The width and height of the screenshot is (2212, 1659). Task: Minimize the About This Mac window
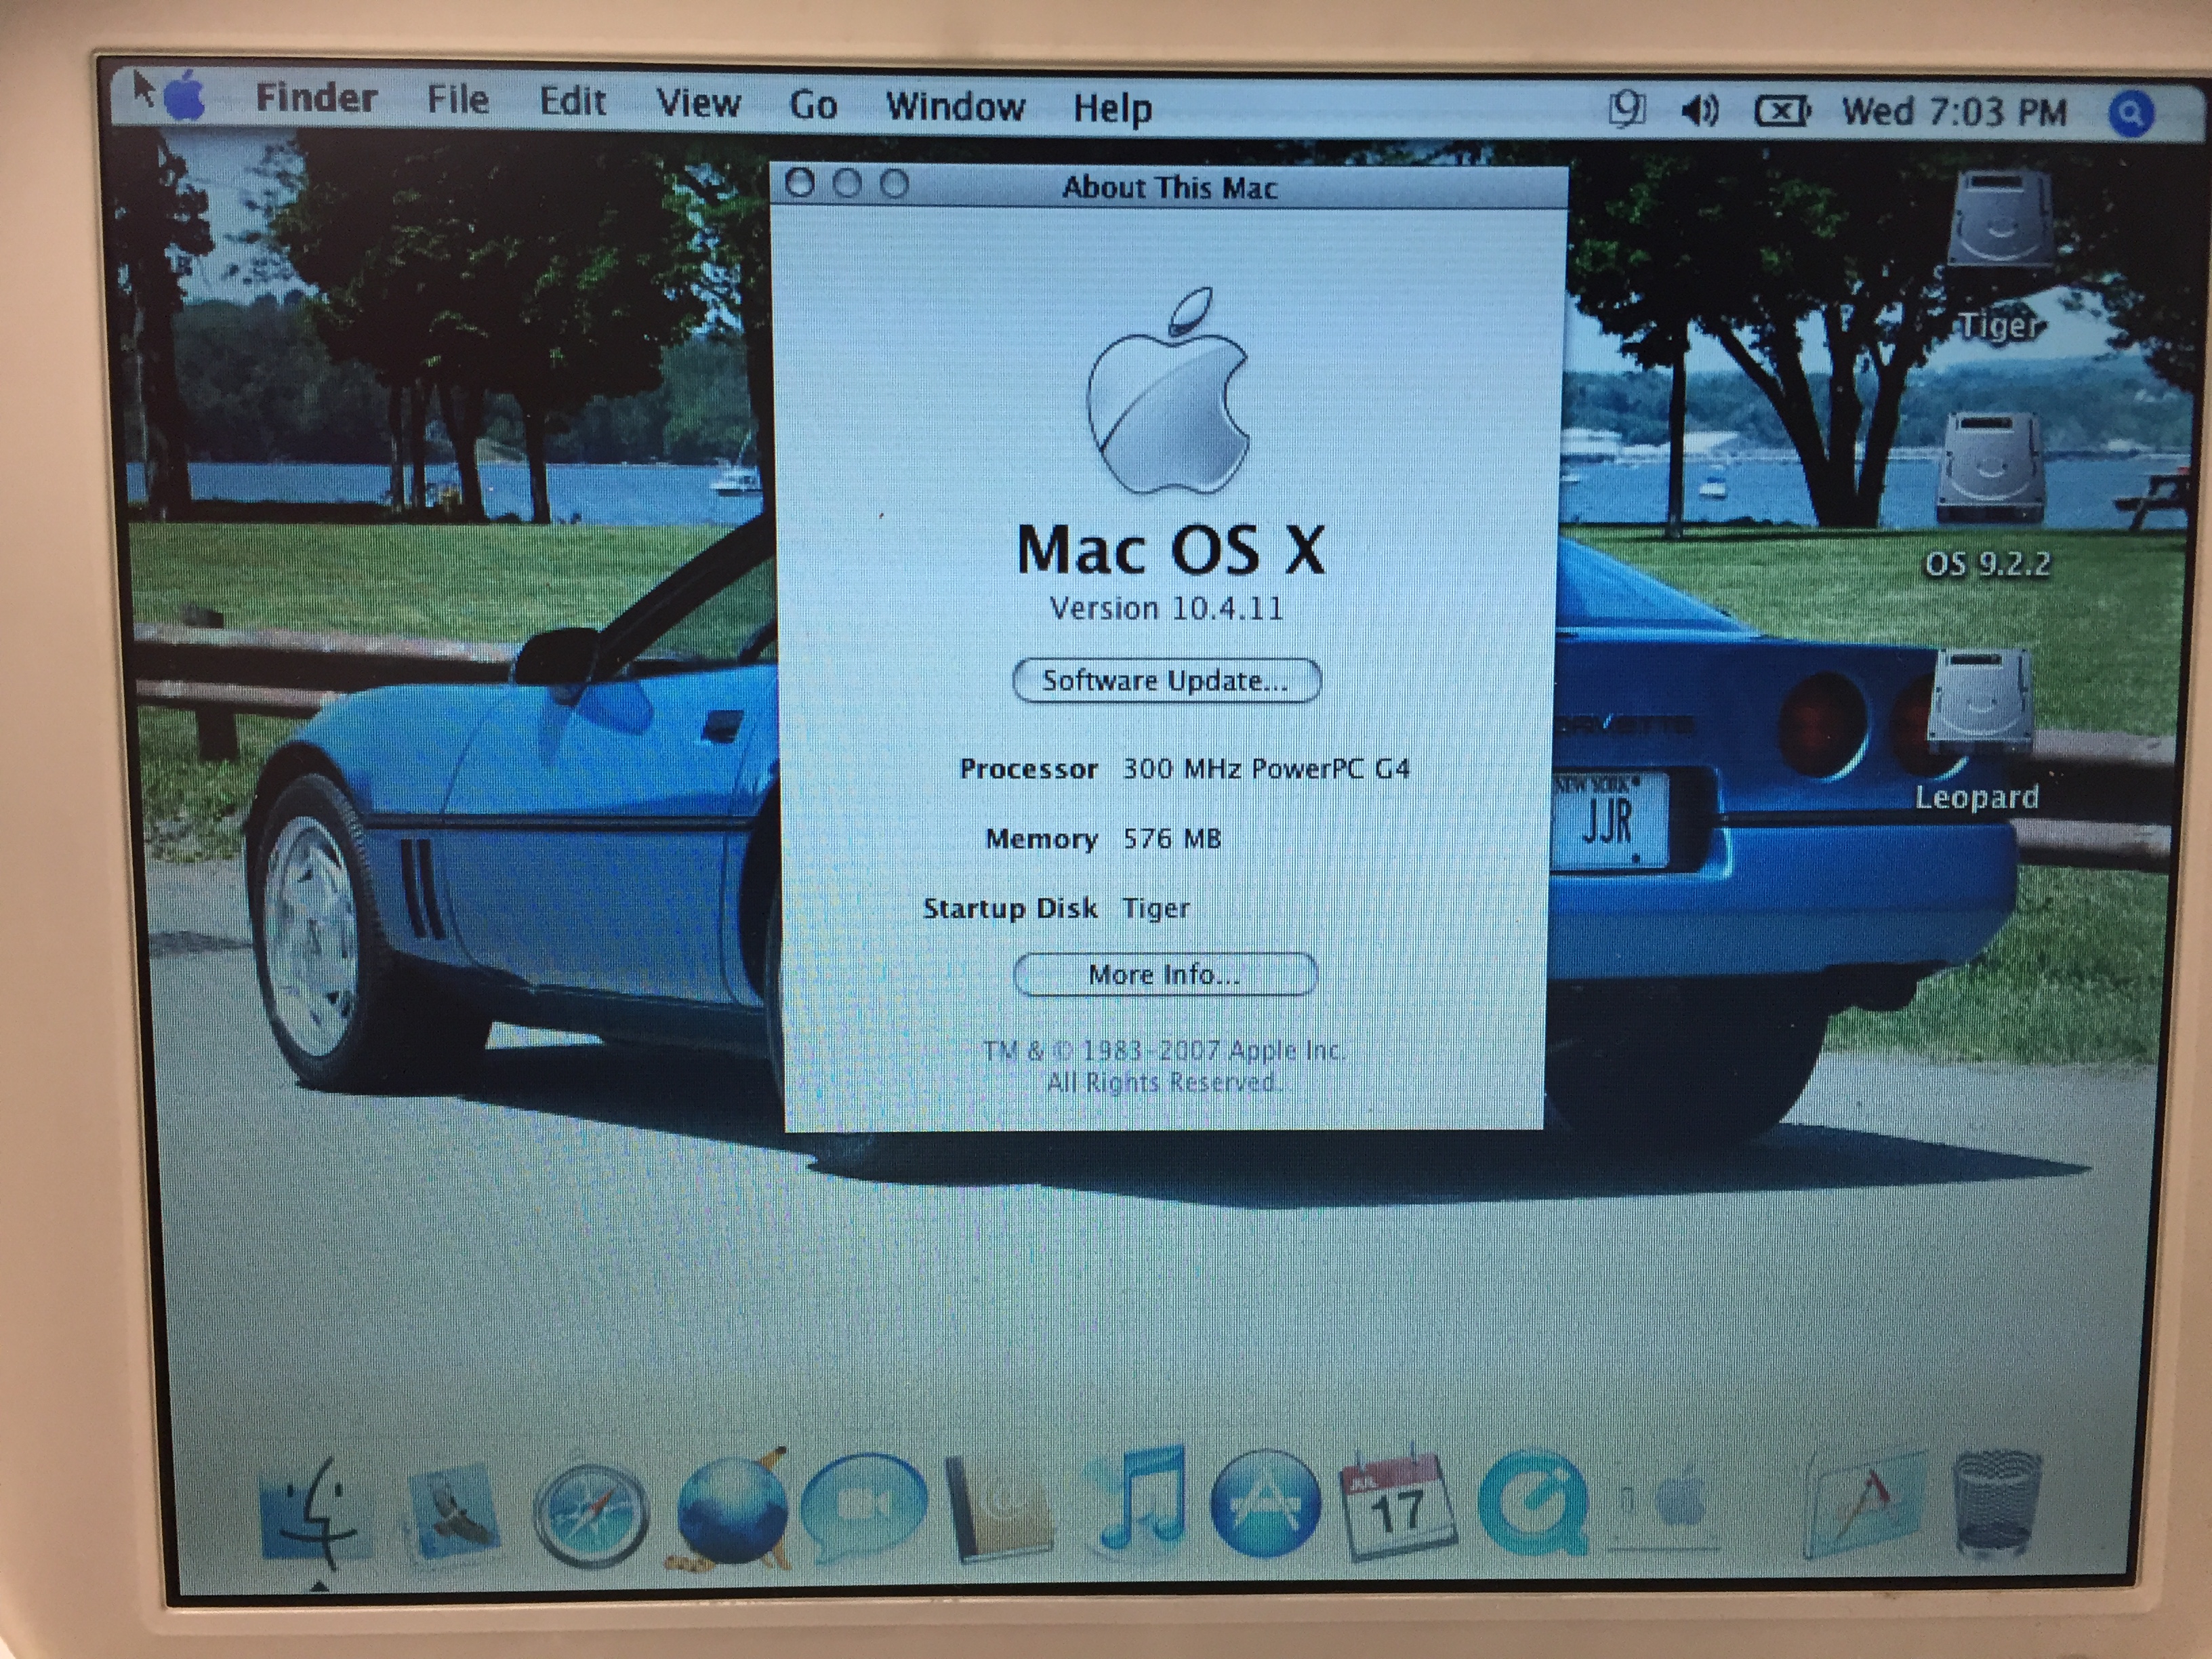847,184
